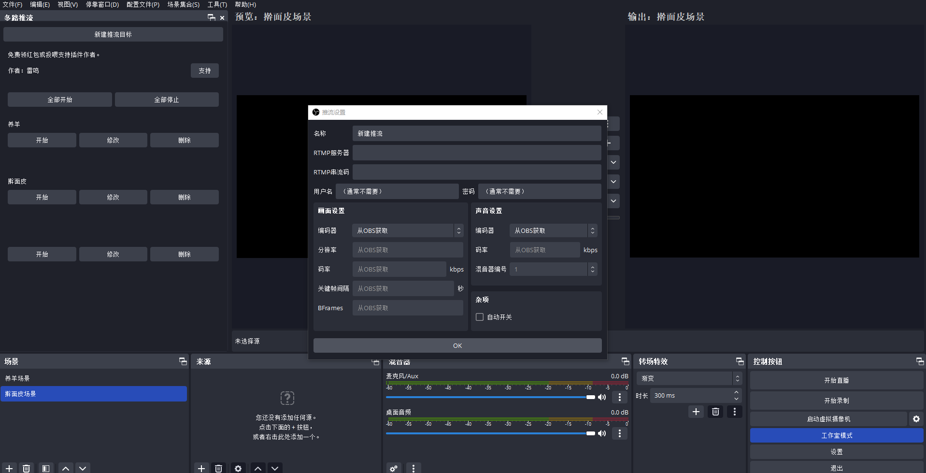Move source up in the 来源 panel
This screenshot has width=926, height=473.
click(258, 468)
